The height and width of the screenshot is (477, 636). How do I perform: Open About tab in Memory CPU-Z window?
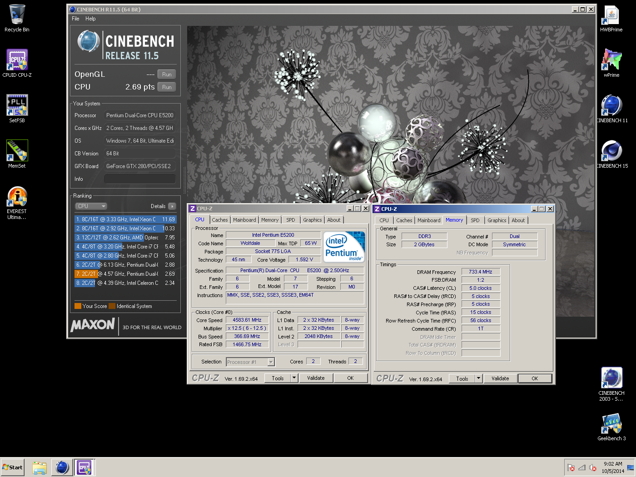tap(518, 220)
